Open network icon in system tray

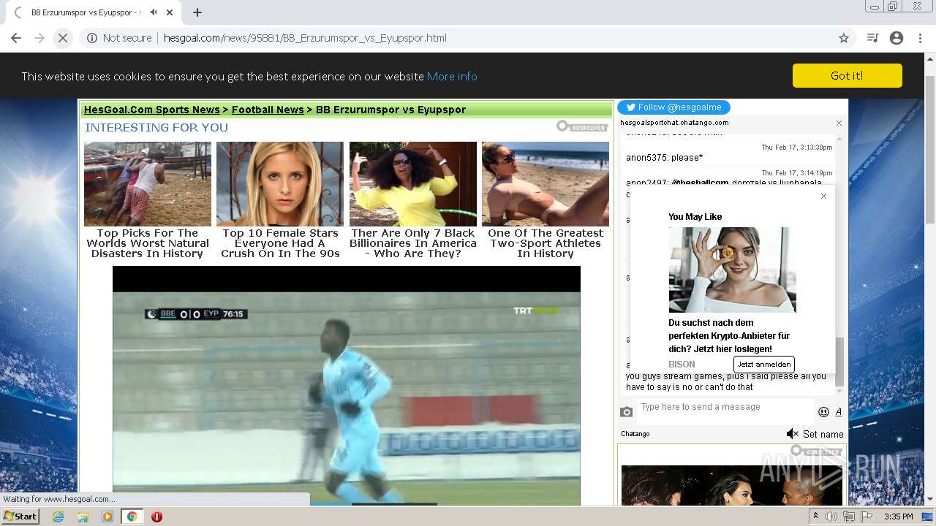[848, 517]
